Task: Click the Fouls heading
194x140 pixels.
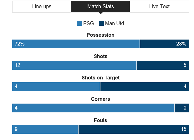Action: pos(100,121)
